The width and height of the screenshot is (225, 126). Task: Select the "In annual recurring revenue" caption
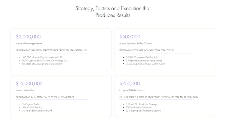pyautogui.click(x=29, y=43)
